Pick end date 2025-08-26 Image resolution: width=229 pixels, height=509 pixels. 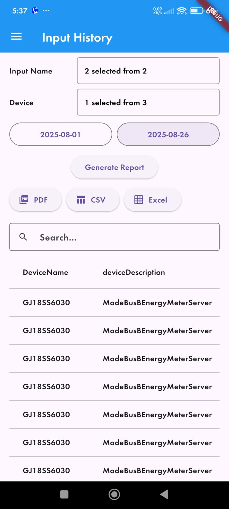(168, 135)
